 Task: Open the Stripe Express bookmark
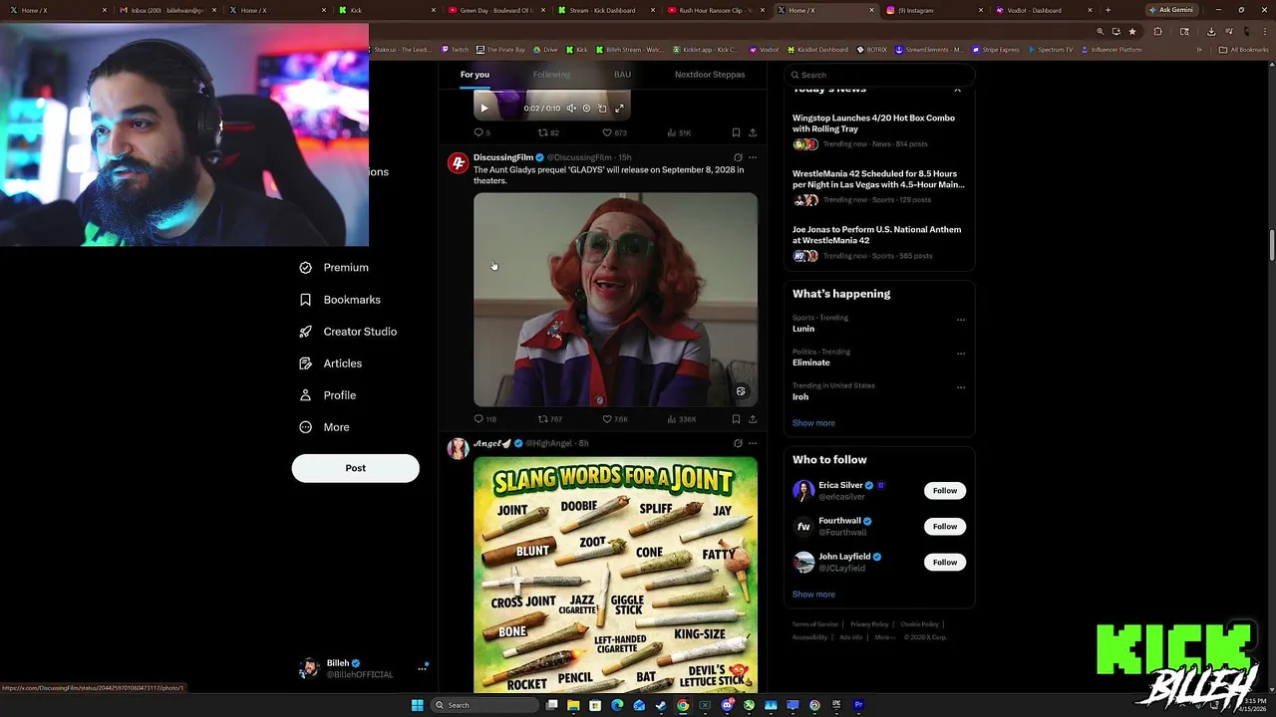[x=996, y=50]
